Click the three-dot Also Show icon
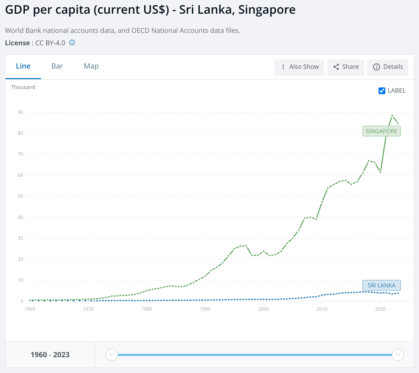 pyautogui.click(x=283, y=67)
